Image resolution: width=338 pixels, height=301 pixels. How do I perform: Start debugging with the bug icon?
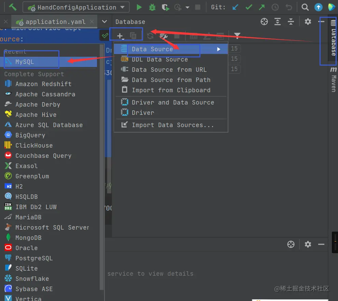pos(152,7)
